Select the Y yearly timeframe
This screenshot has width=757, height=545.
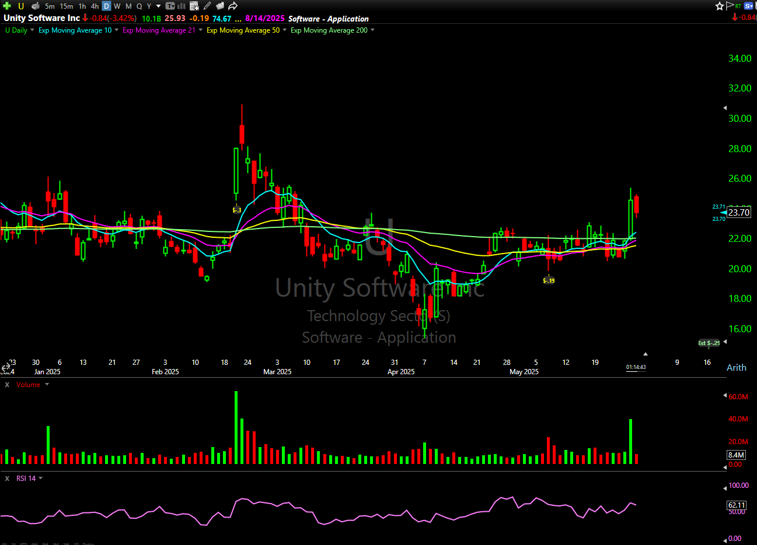coord(149,6)
